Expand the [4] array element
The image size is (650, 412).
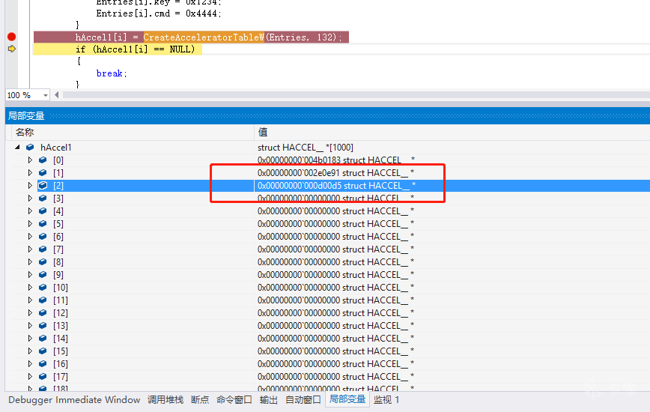[x=30, y=211]
